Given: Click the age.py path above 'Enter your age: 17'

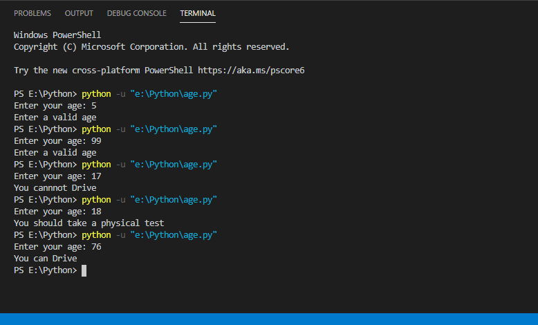Looking at the screenshot, I should click(174, 165).
